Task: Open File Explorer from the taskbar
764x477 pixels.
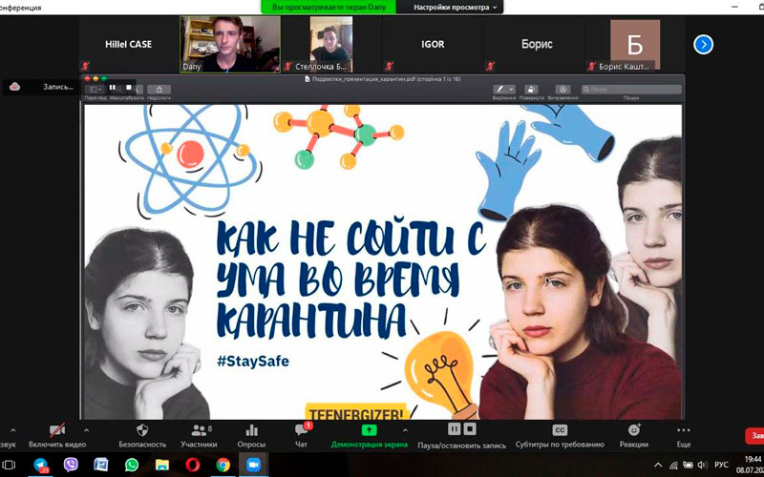Action: pos(161,465)
